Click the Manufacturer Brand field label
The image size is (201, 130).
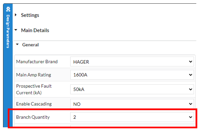37,62
